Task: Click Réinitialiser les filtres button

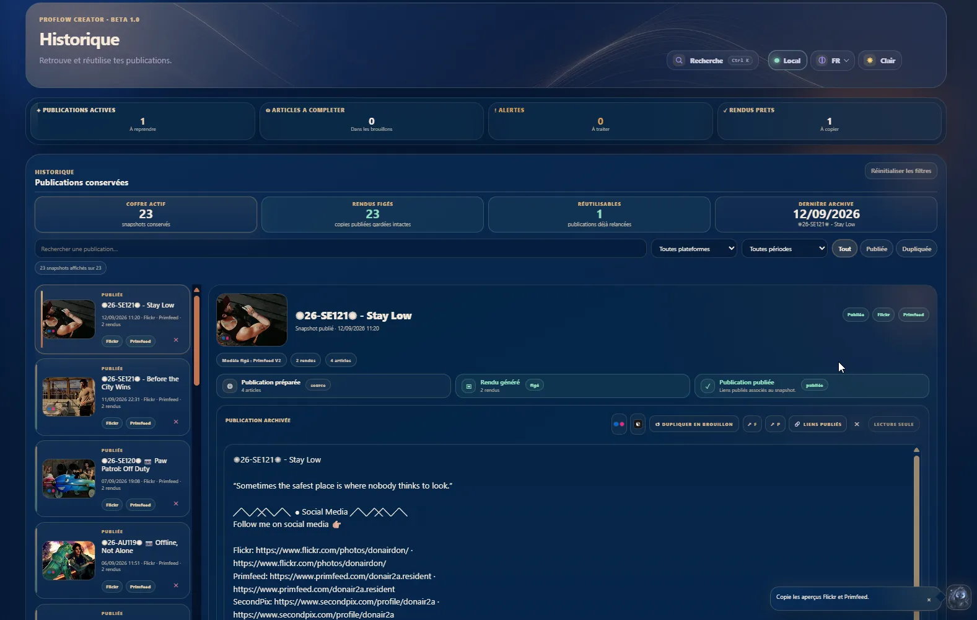Action: (x=901, y=171)
